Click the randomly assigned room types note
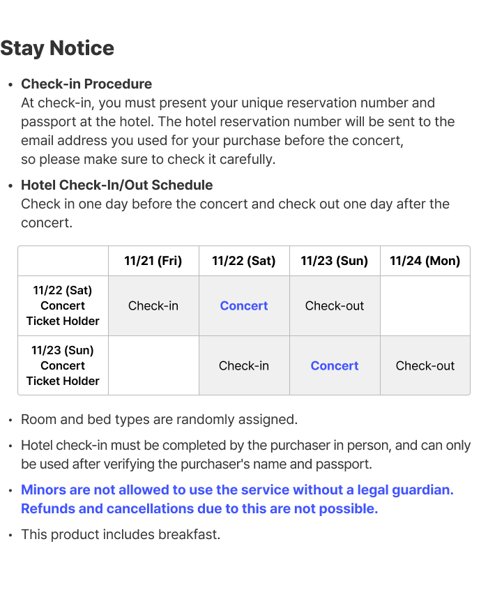This screenshot has height=613, width=488. point(159,419)
